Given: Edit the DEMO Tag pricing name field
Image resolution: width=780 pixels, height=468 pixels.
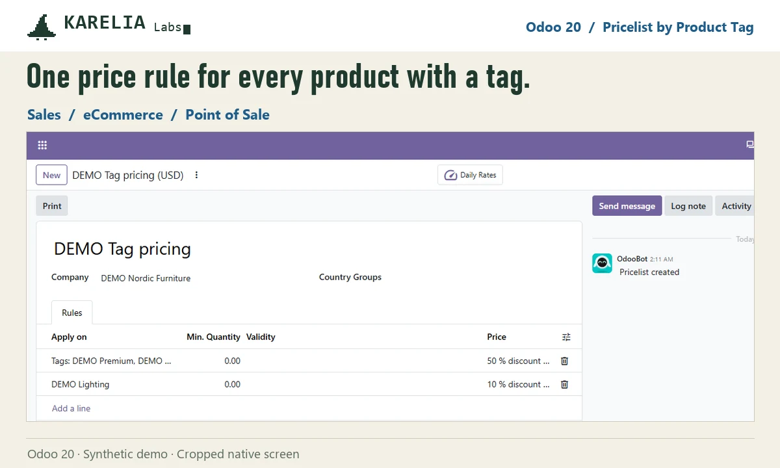Looking at the screenshot, I should [x=122, y=249].
